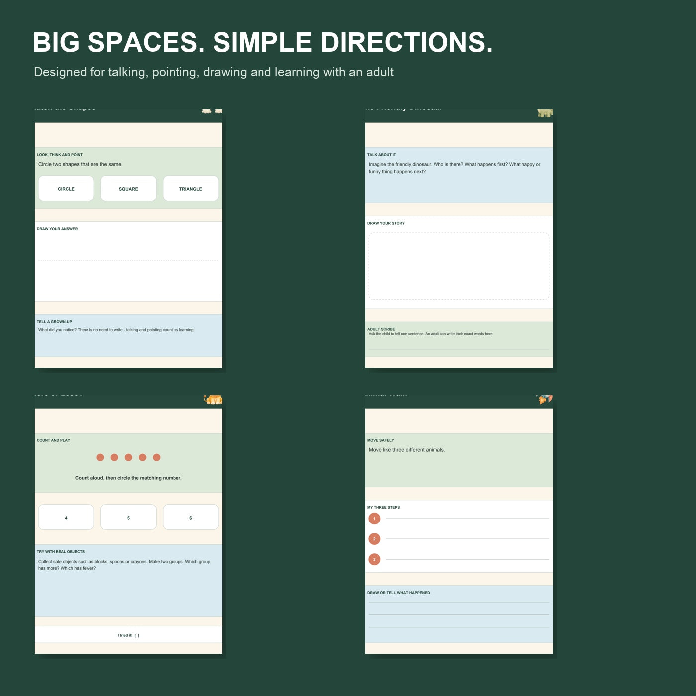Click the writing line beside step 3
696x696 pixels.
[x=467, y=559]
